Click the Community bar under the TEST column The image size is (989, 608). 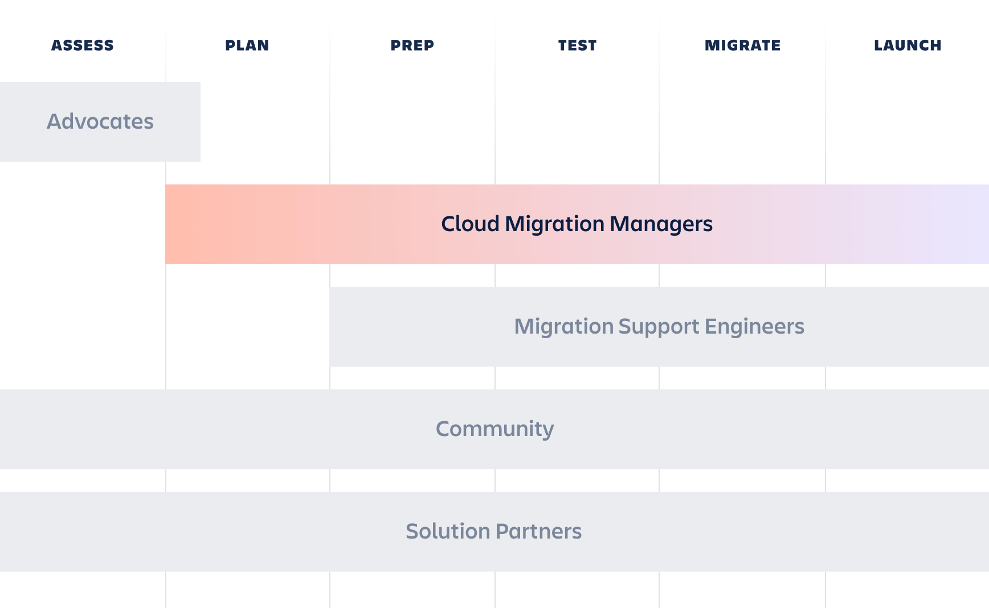[x=577, y=429]
